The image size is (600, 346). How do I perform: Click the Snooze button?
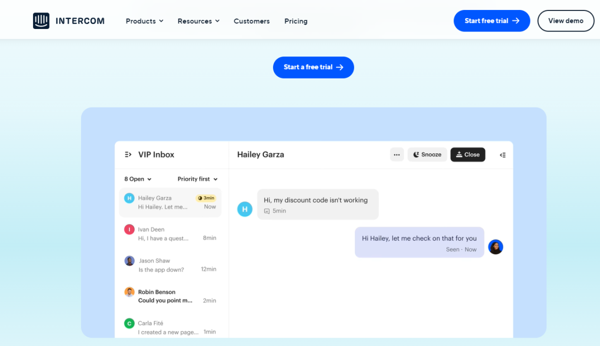(x=427, y=154)
